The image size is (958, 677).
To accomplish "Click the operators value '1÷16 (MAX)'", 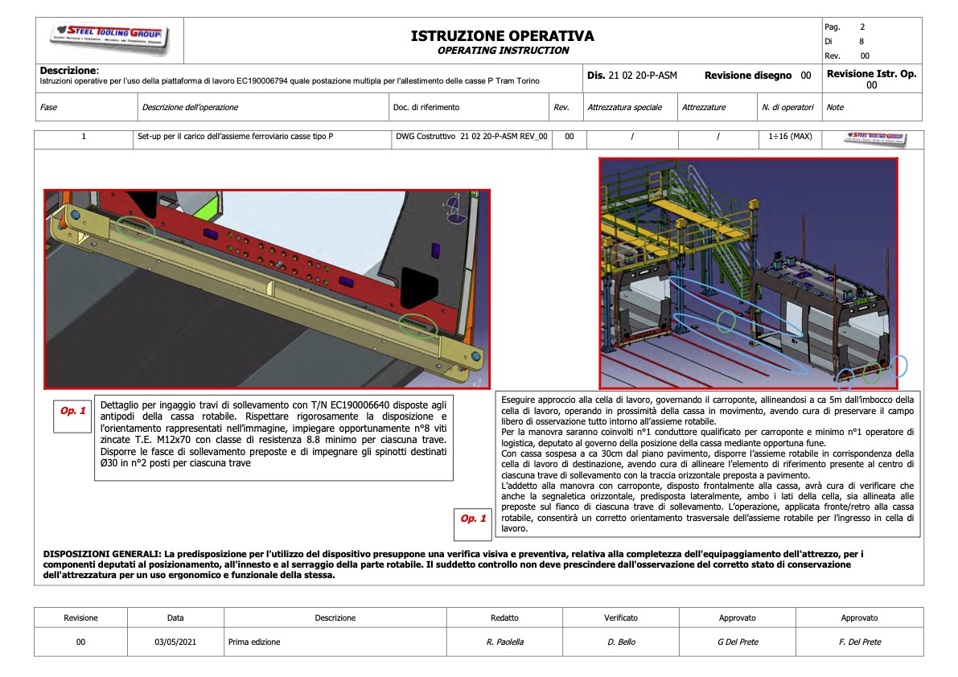I will (x=790, y=137).
